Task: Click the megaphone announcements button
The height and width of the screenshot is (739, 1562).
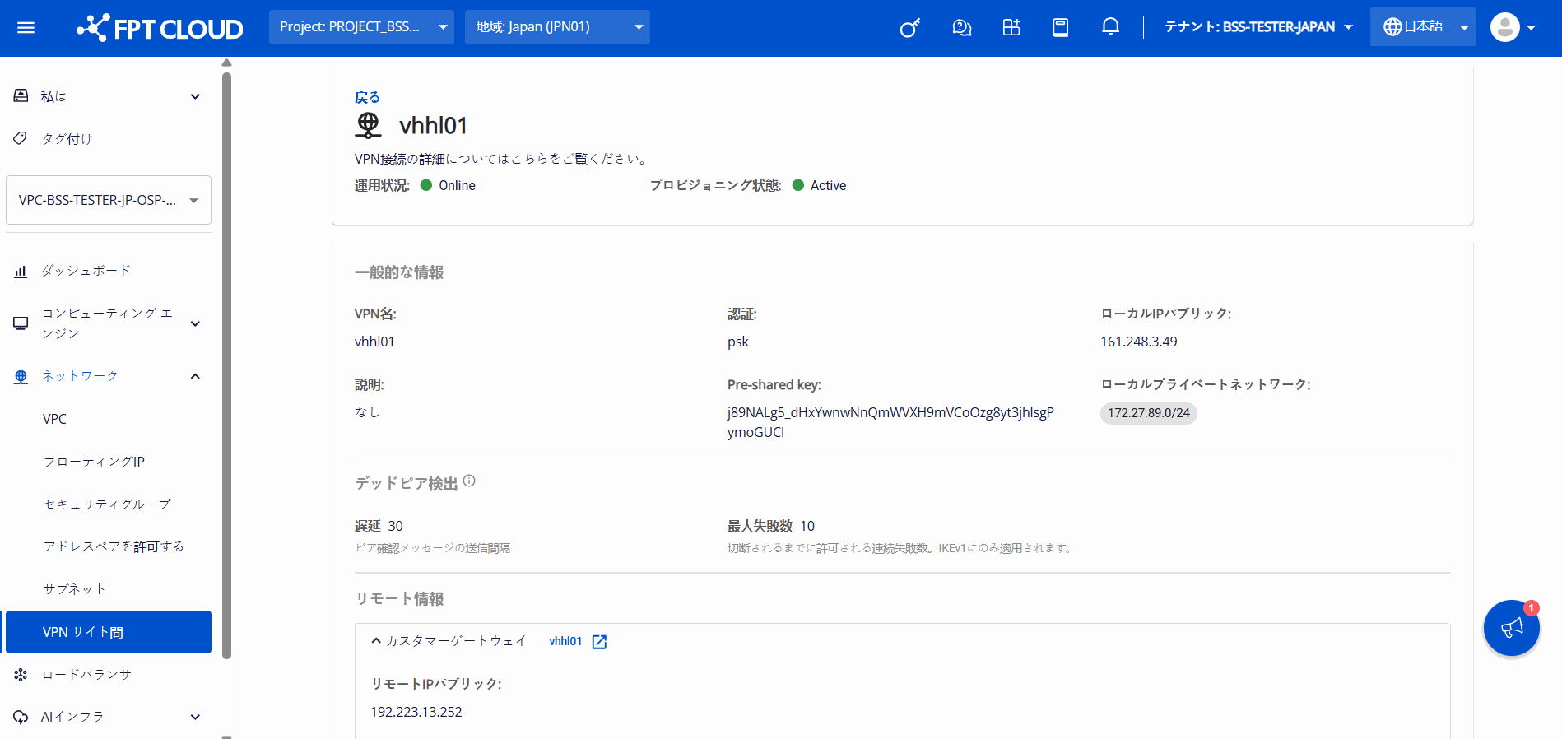Action: tap(1512, 628)
